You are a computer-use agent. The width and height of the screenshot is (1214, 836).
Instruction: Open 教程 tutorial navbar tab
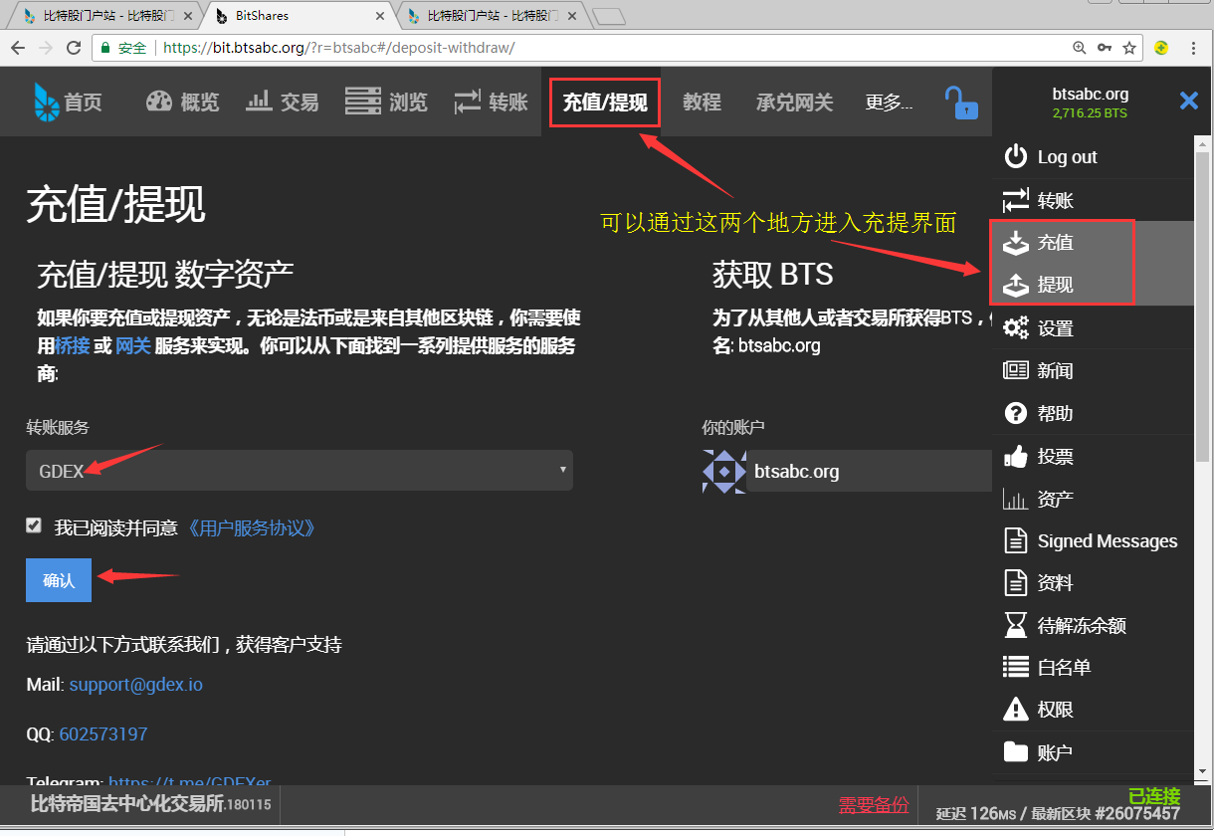pyautogui.click(x=702, y=102)
